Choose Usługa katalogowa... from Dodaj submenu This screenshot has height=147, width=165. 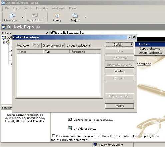pos(150,53)
